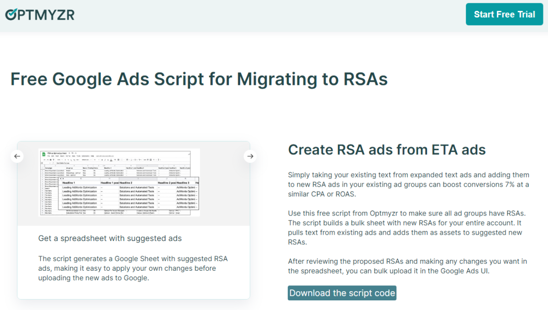The image size is (548, 310).
Task: Toggle strikethrough formatting in the Sheets toolbar
Action: coord(108,160)
